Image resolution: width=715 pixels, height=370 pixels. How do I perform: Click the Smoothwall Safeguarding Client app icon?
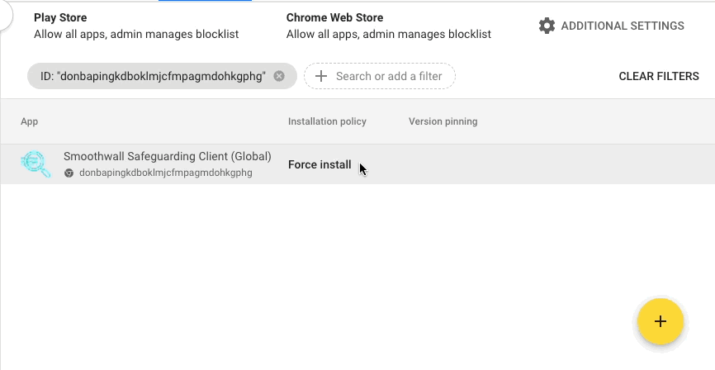(36, 164)
